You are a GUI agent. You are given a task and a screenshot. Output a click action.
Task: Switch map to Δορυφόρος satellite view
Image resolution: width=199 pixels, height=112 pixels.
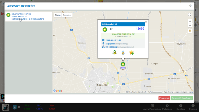(67, 15)
